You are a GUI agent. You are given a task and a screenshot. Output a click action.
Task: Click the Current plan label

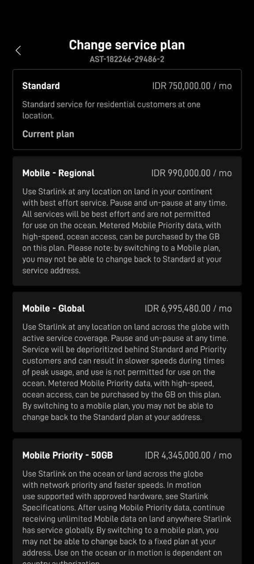click(48, 134)
